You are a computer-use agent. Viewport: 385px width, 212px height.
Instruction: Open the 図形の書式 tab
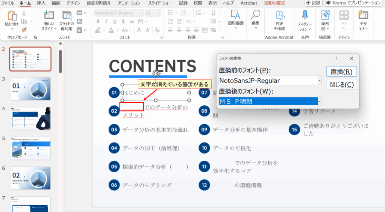(275, 3)
